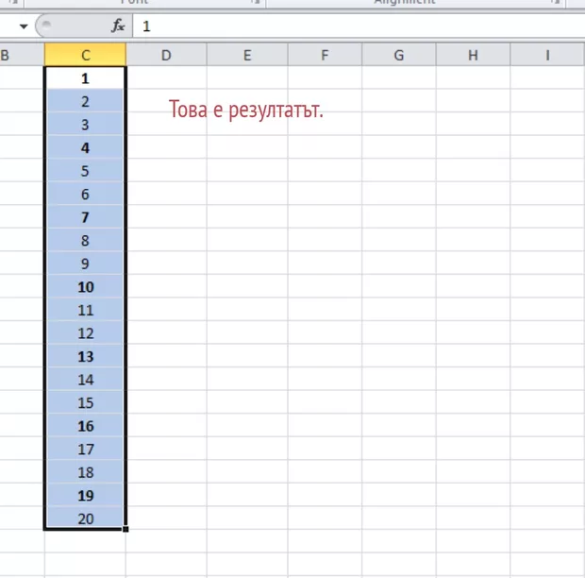Click the cell containing 5
Screen dimensions: 585x578
pos(85,171)
